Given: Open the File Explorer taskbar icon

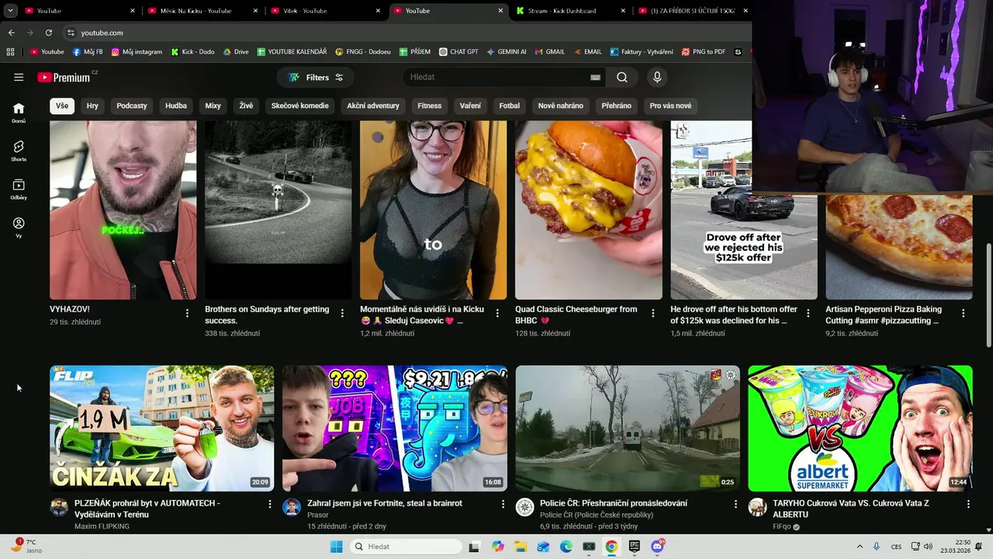Looking at the screenshot, I should 520,547.
